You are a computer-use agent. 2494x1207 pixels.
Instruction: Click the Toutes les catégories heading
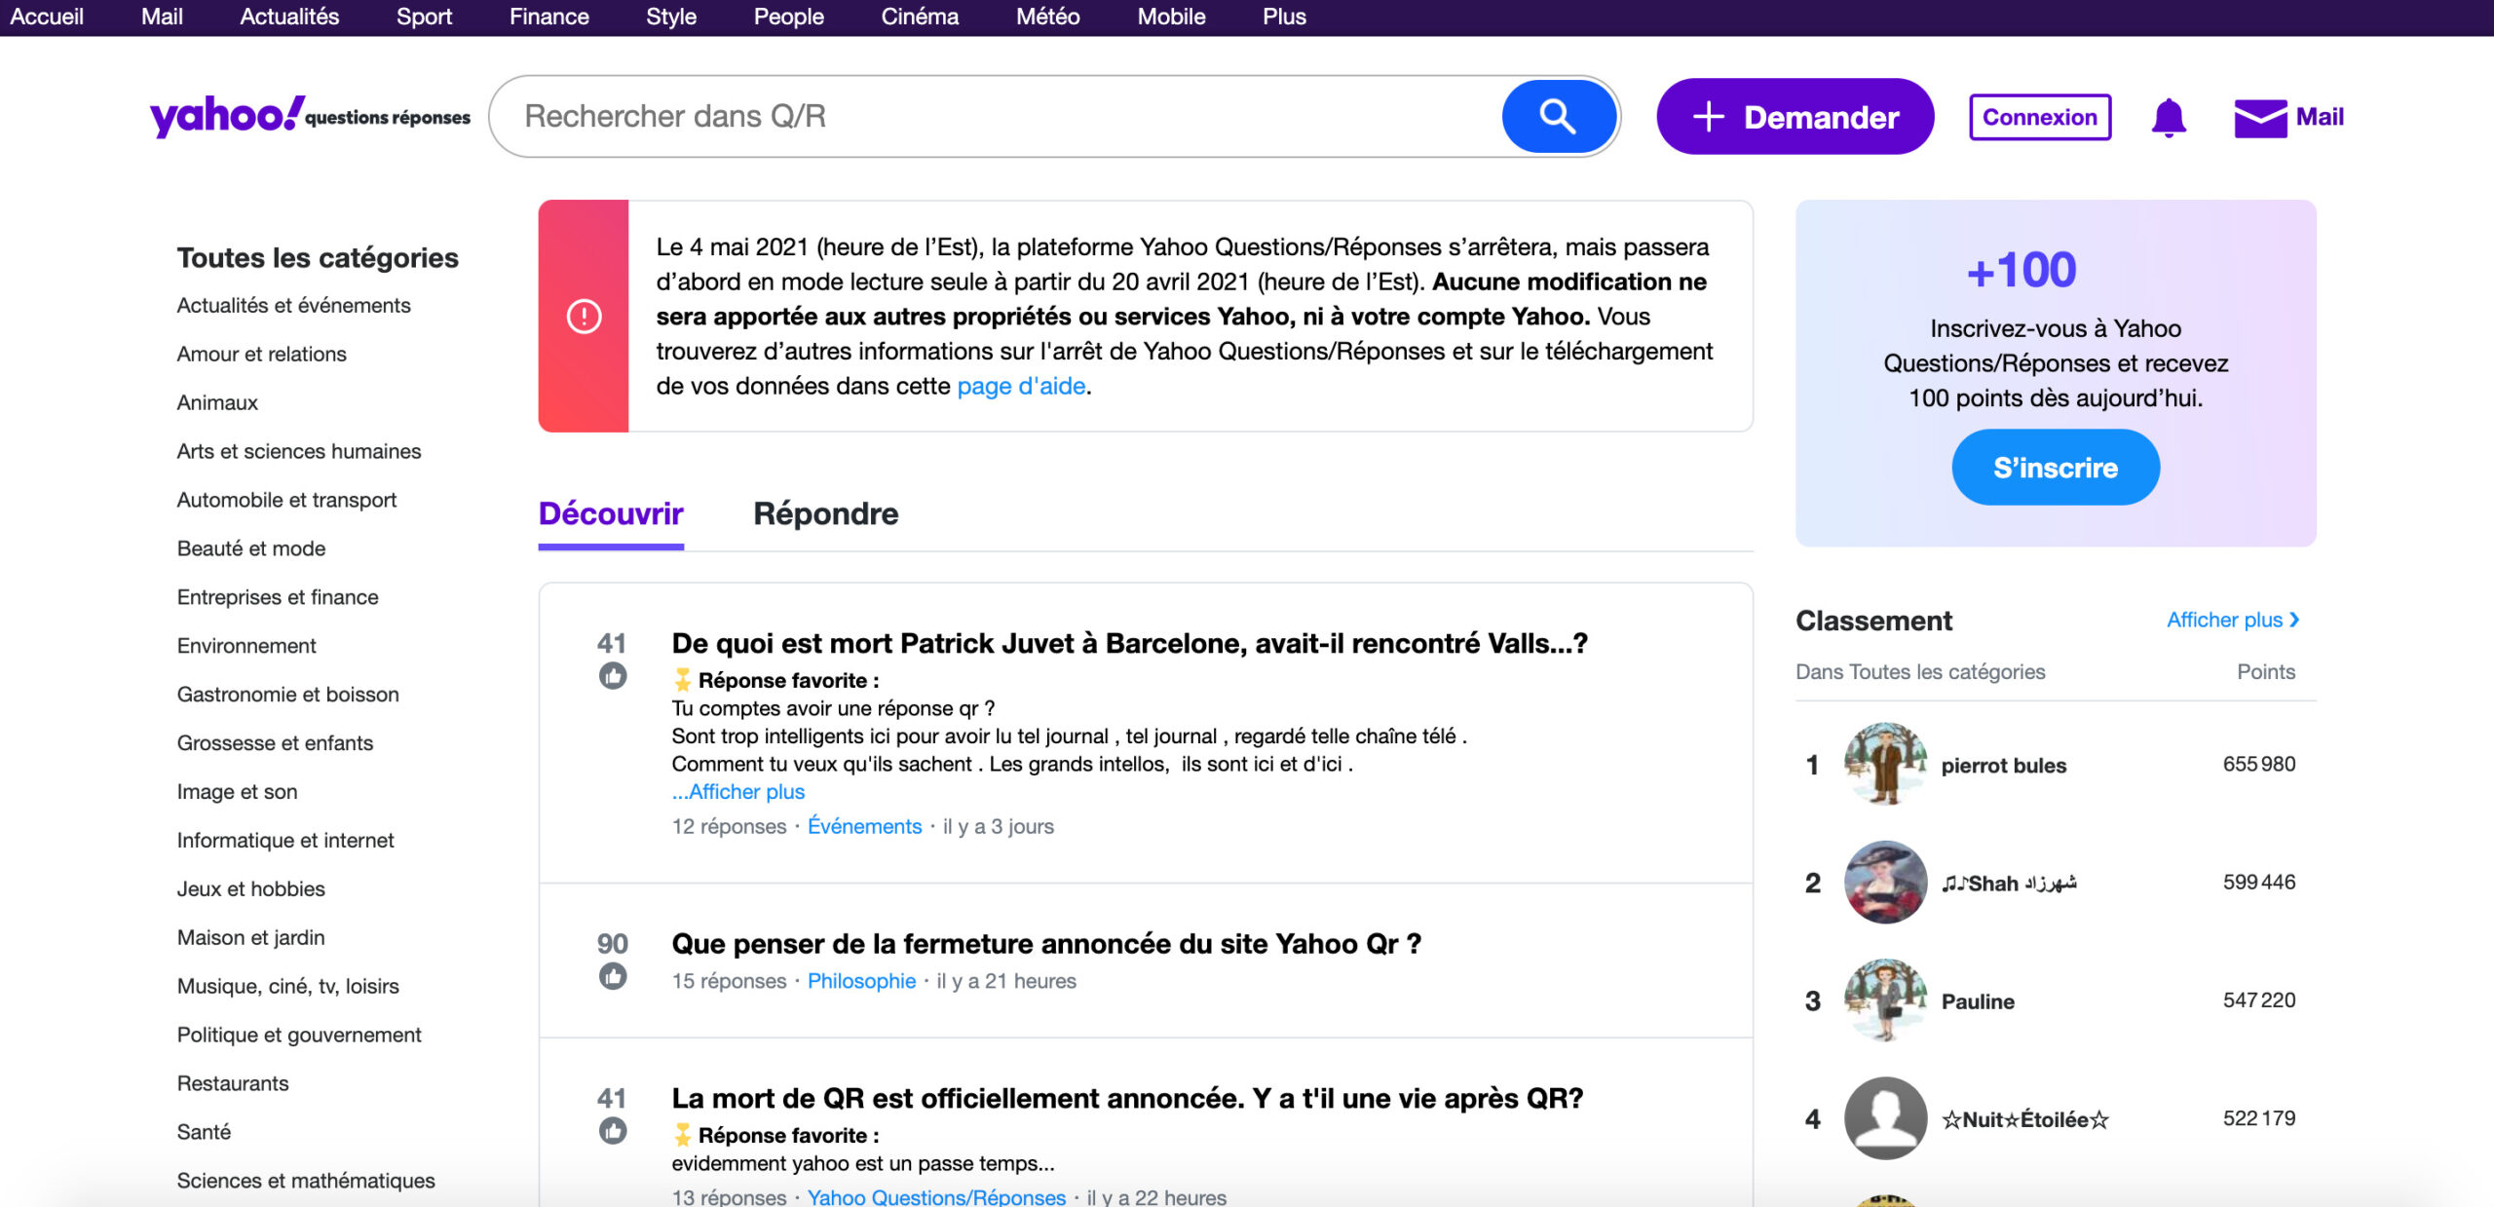(318, 258)
